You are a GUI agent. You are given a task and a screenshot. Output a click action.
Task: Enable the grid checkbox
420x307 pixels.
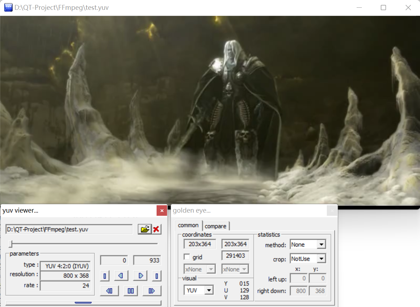pyautogui.click(x=187, y=257)
